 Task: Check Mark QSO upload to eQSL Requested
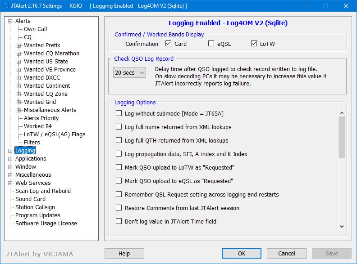pyautogui.click(x=119, y=181)
